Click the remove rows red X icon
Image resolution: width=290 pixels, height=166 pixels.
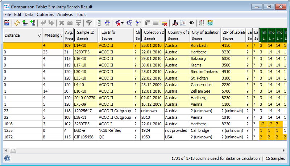pyautogui.click(x=164, y=23)
